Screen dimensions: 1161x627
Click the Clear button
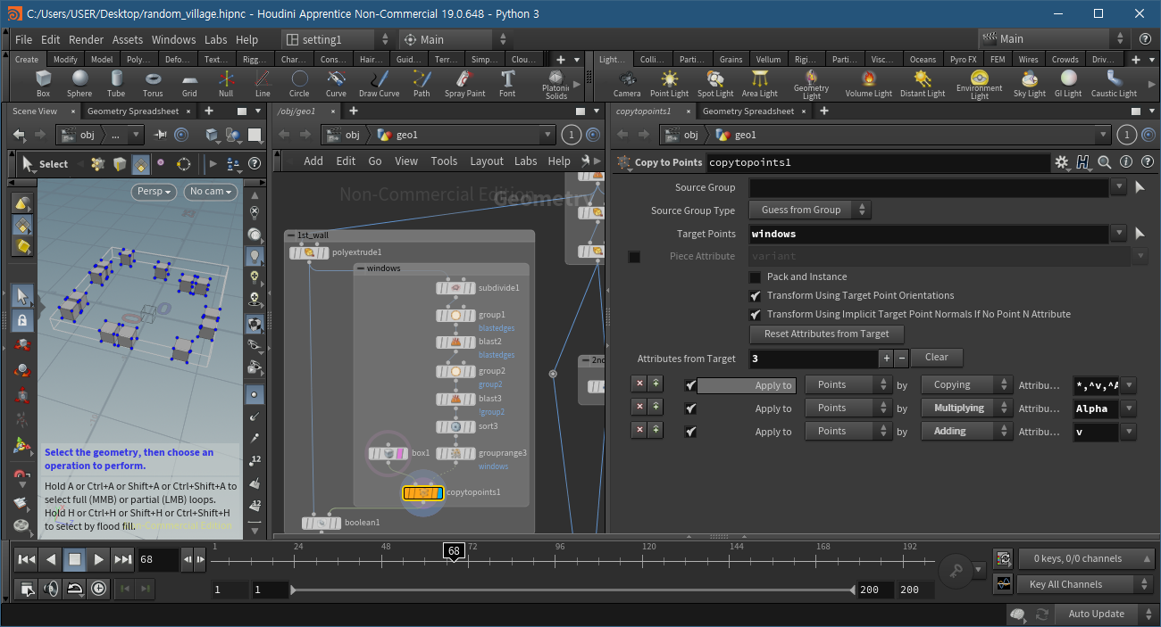937,357
